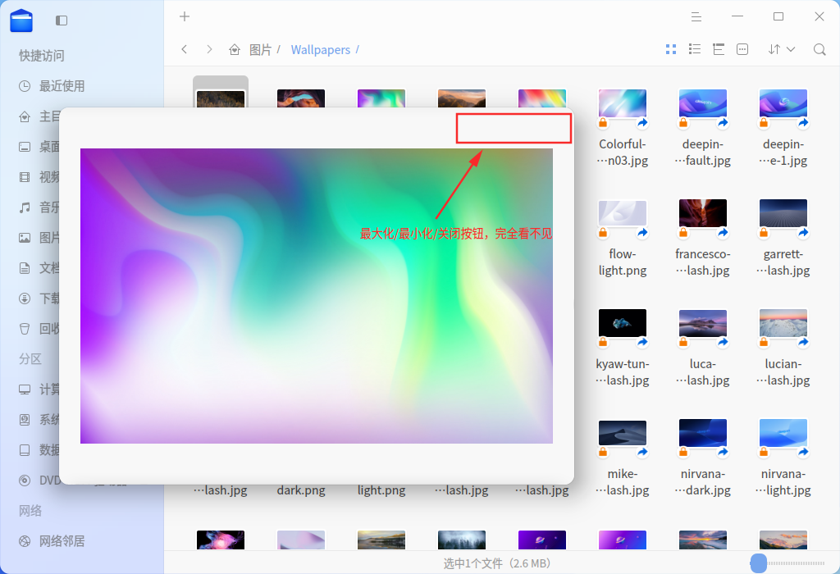Open the hamburger main menu

click(x=696, y=16)
